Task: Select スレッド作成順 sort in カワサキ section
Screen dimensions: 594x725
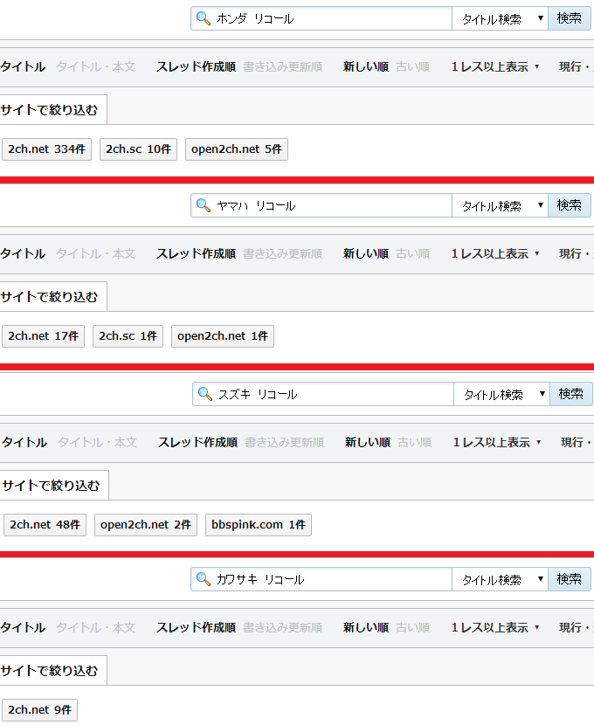Action: point(196,627)
